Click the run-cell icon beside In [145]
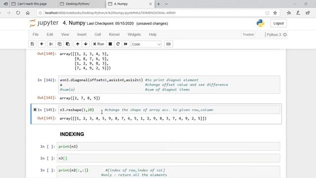Screen dimensions: 316x178 coord(35,110)
